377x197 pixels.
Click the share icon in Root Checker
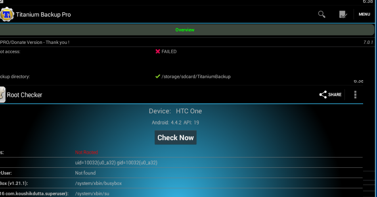pyautogui.click(x=323, y=94)
